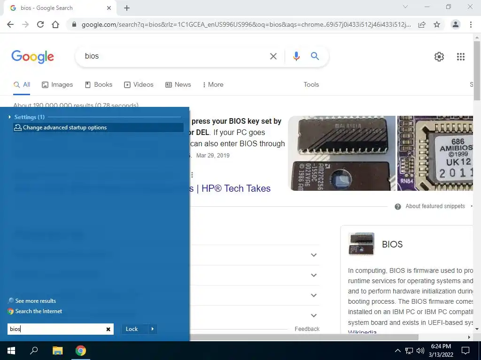Image resolution: width=481 pixels, height=360 pixels.
Task: Open taskbar search magnifier
Action: (34, 351)
